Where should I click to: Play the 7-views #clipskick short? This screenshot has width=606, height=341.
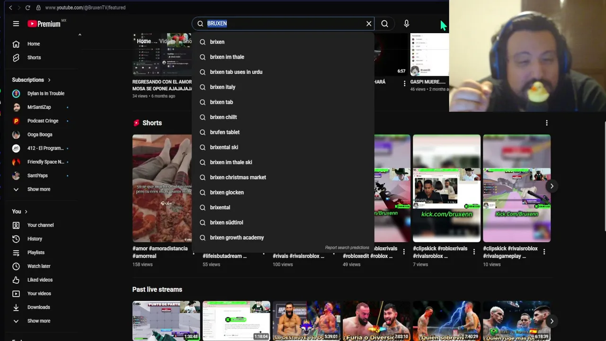(x=446, y=188)
